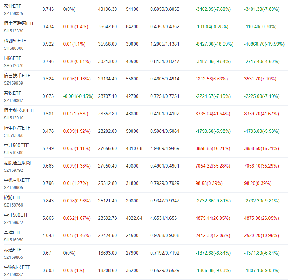This screenshot has width=288, height=280.
Task: Open 科创50ETF fund name
Action: click(x=15, y=41)
